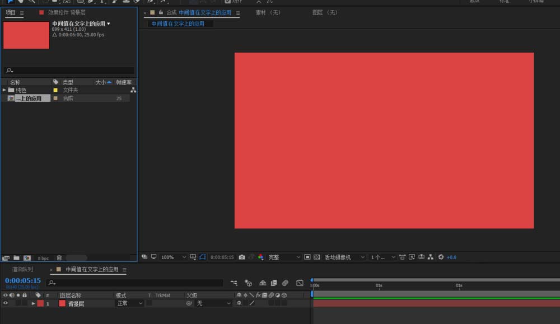Expand the 纯色 folder in the project panel

[x=4, y=90]
